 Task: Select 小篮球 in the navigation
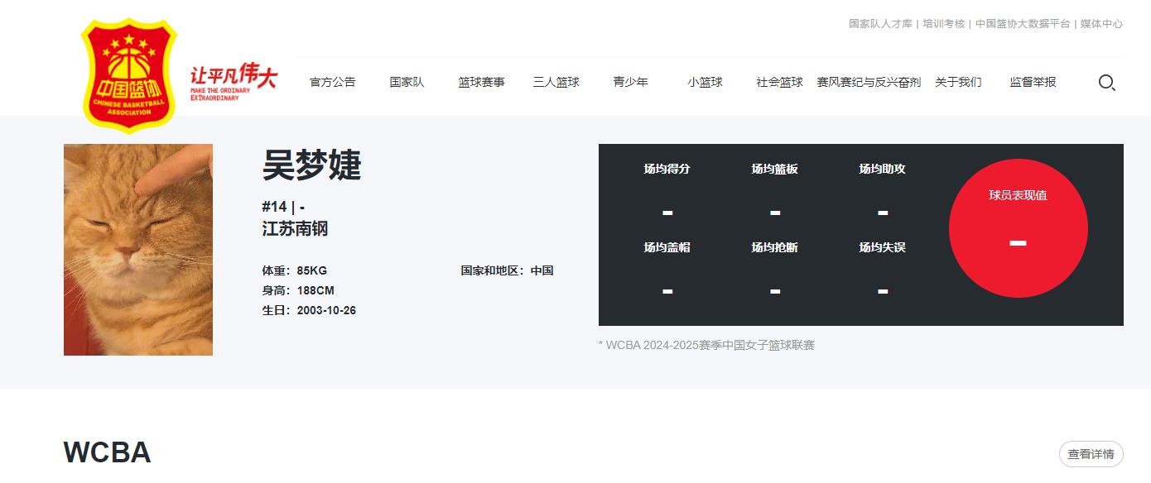pos(705,82)
